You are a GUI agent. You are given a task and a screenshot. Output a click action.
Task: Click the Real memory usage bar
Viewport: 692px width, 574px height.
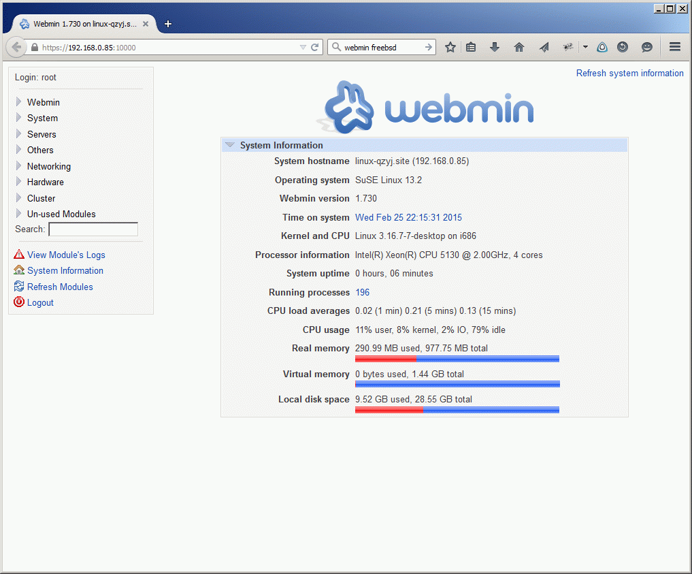457,359
